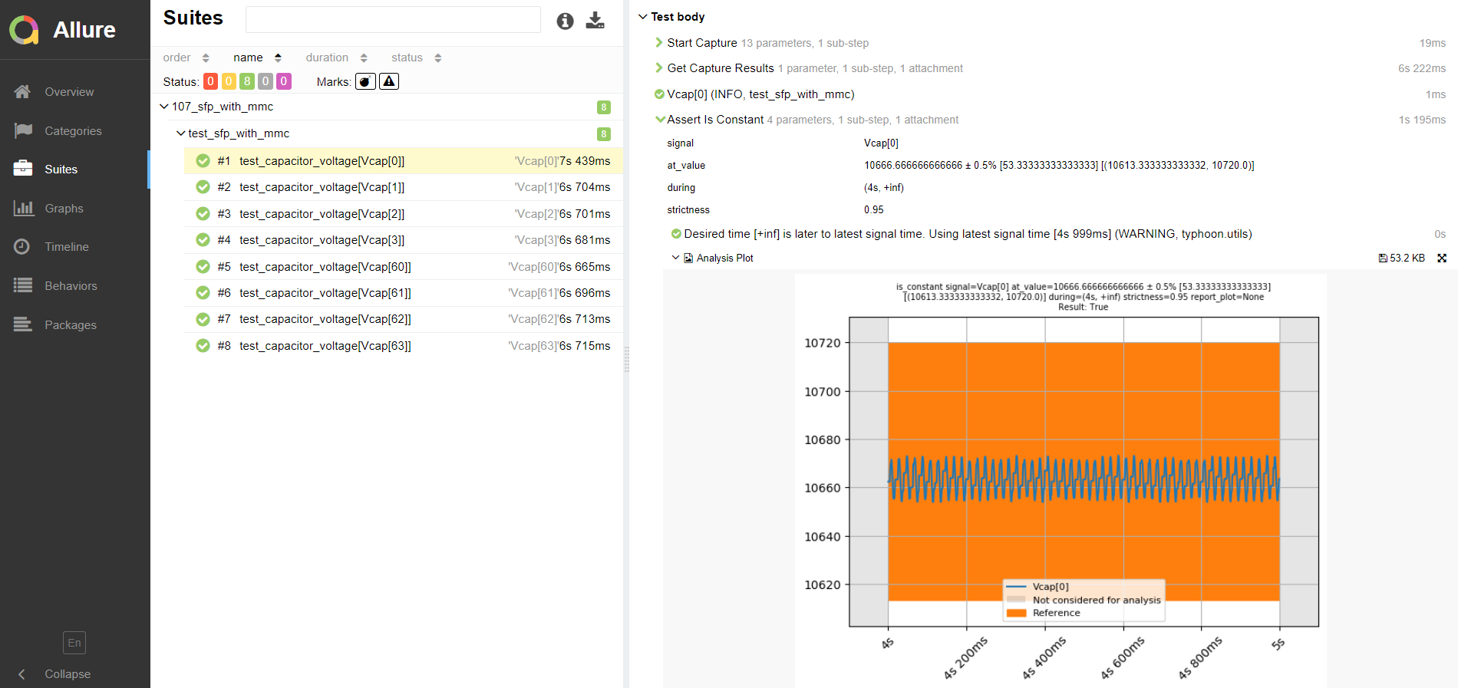Open the Overview page
Viewport: 1458px width, 688px height.
pyautogui.click(x=69, y=92)
